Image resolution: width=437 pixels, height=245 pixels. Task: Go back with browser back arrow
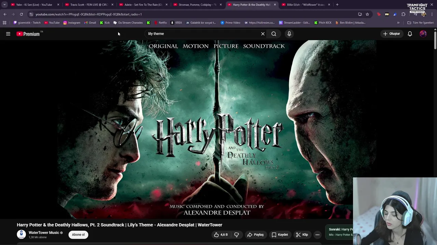pyautogui.click(x=5, y=14)
